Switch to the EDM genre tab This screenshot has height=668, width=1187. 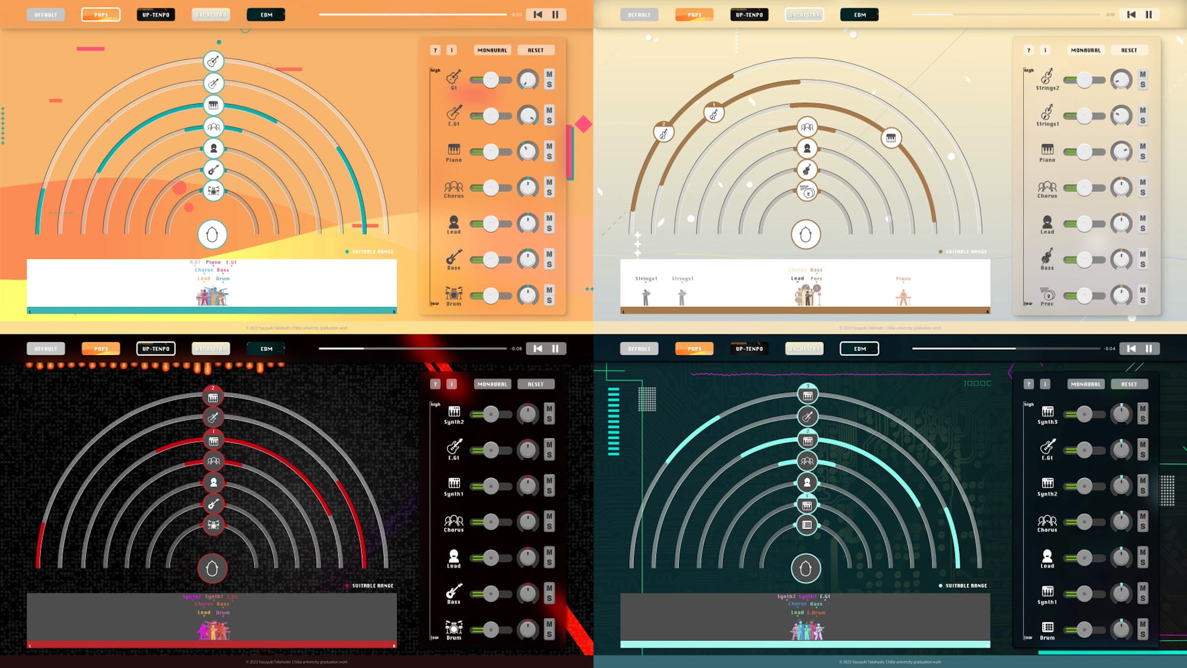[x=265, y=14]
